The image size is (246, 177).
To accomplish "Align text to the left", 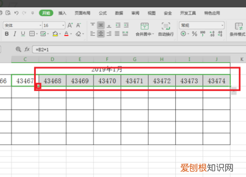I will click(x=92, y=34).
